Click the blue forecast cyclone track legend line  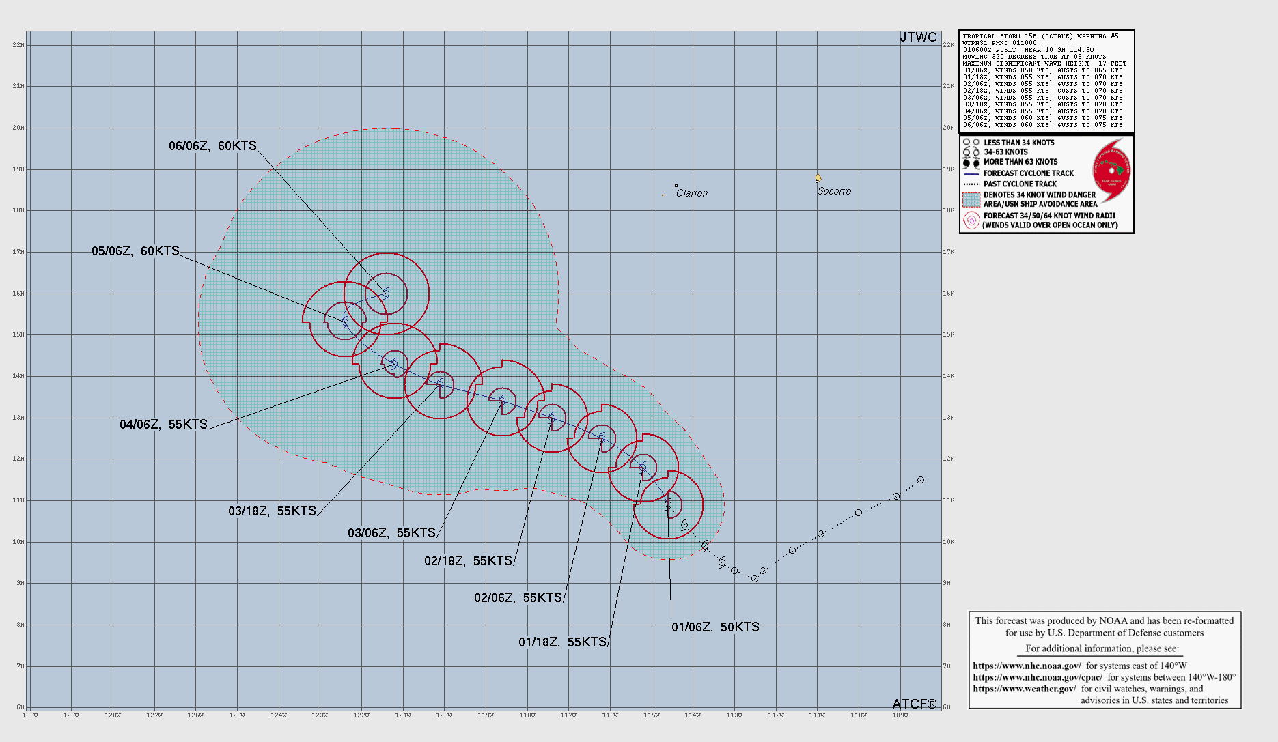click(971, 173)
